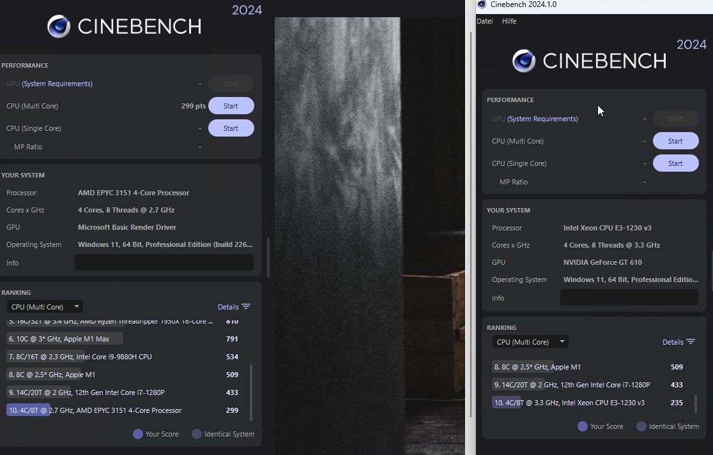Click disabled GPU Start button in left window
The height and width of the screenshot is (455, 713).
click(x=231, y=84)
